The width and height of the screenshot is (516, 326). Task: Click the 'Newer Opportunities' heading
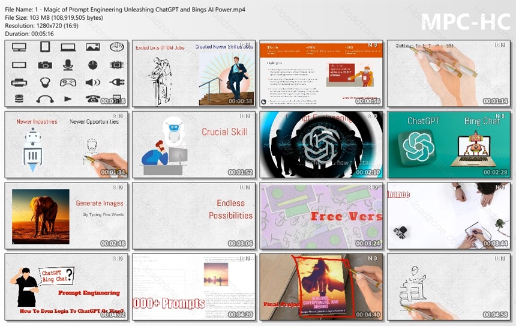click(x=94, y=121)
